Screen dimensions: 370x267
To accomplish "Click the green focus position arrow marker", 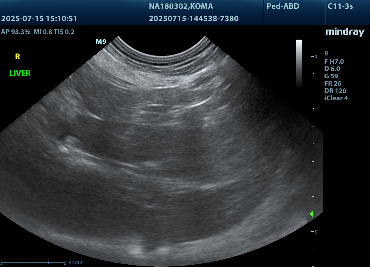I will [312, 214].
